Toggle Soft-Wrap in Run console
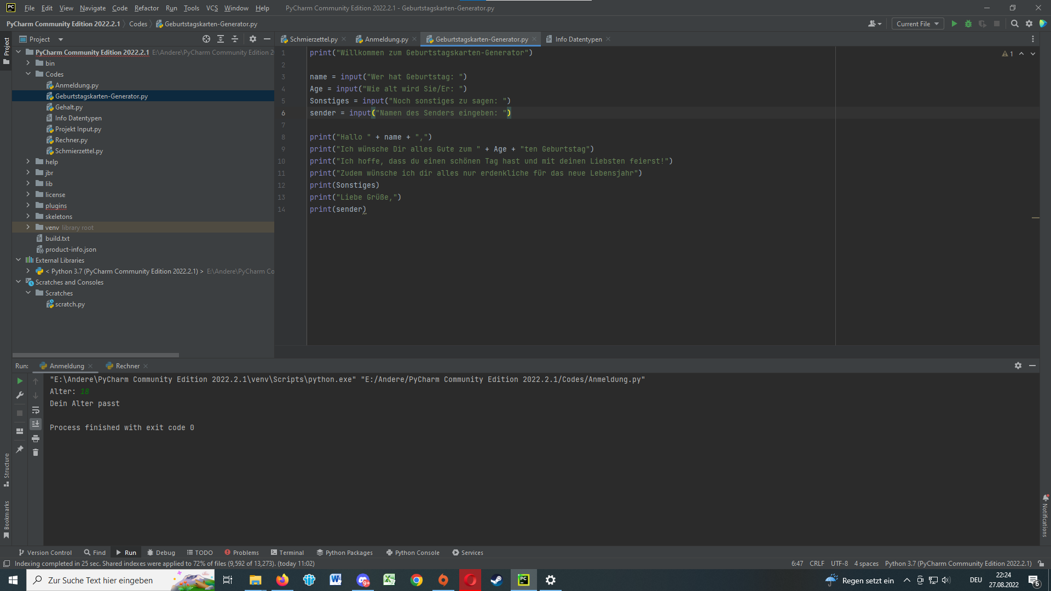This screenshot has width=1051, height=591. pyautogui.click(x=36, y=410)
